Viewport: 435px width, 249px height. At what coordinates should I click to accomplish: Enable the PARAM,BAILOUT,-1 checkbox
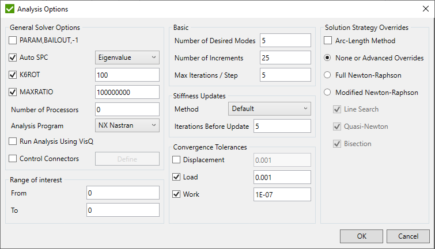14,40
